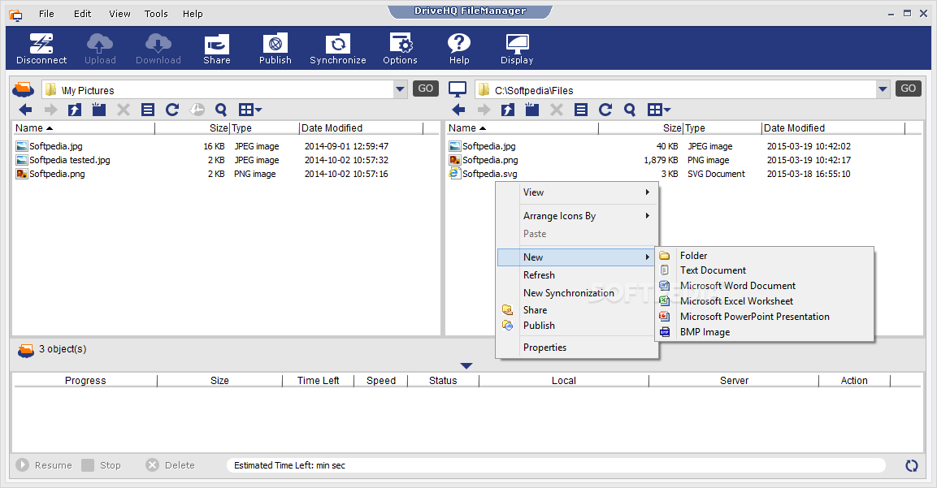This screenshot has width=937, height=488.
Task: Click the local computer monitor icon beside path
Action: point(458,89)
